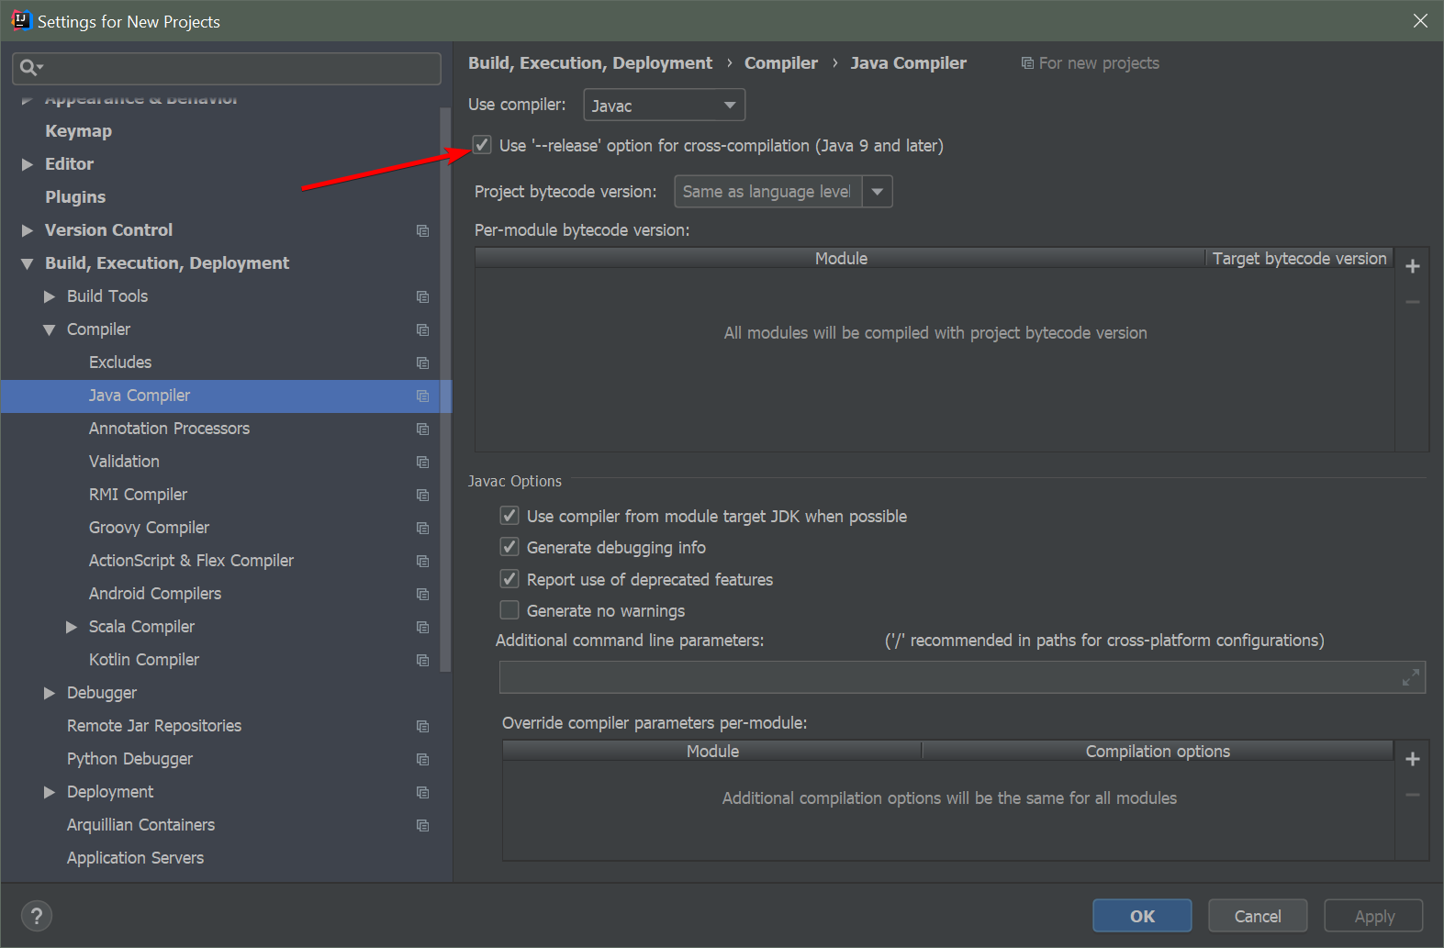Expand the Editor settings node
This screenshot has height=948, width=1444.
tap(28, 164)
